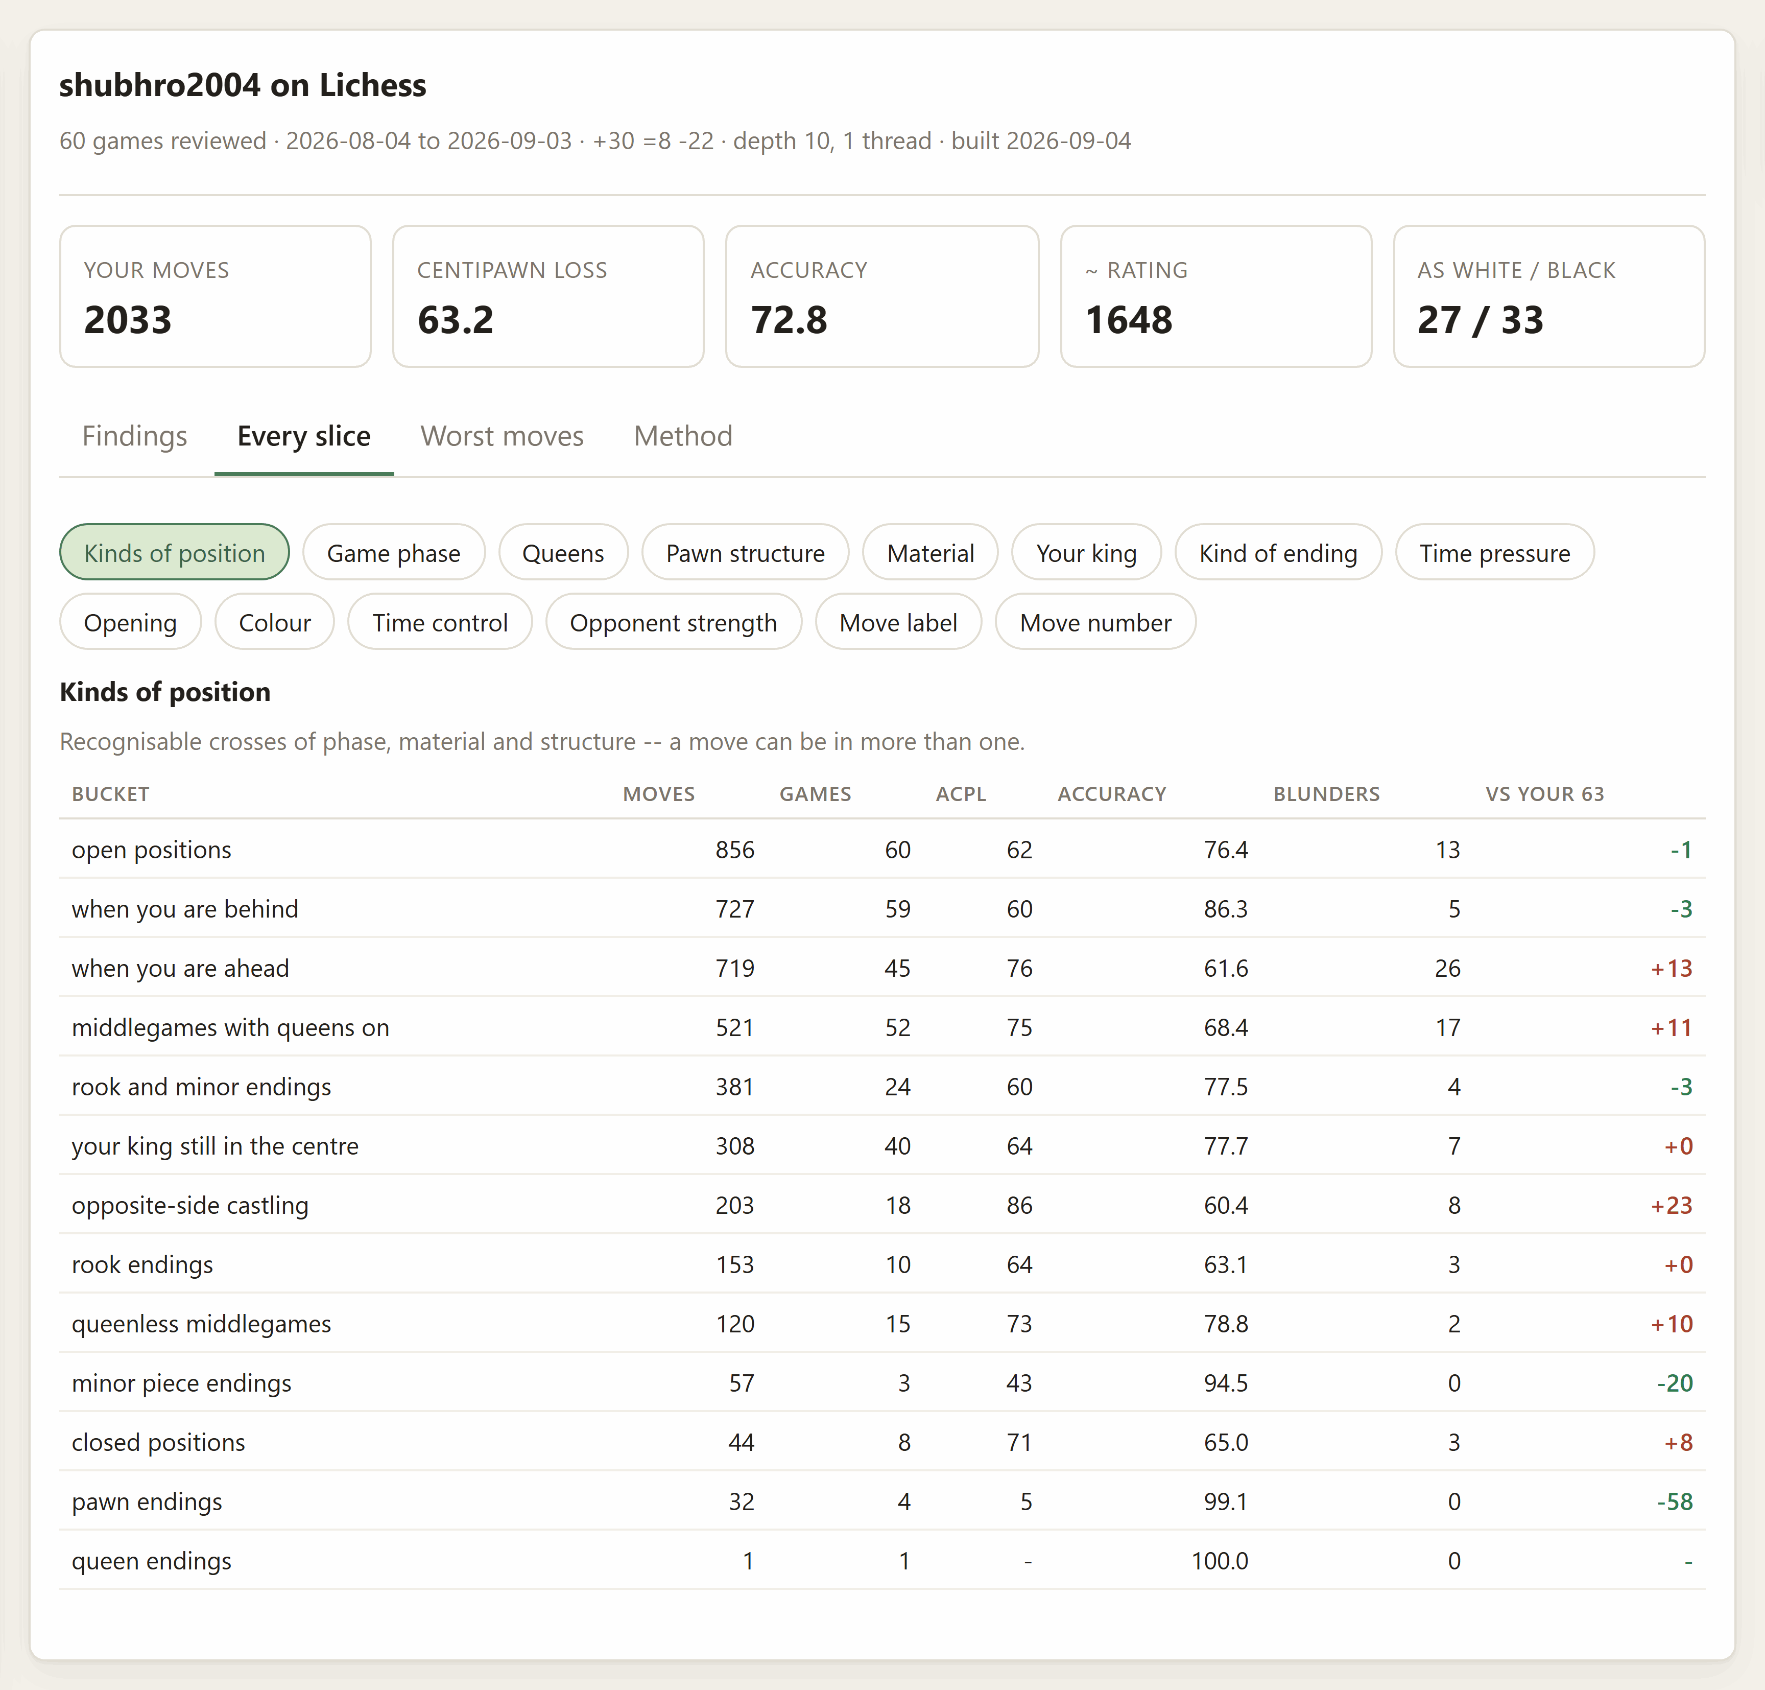Click the ACPL column header
Viewport: 1765px width, 1690px height.
(961, 793)
